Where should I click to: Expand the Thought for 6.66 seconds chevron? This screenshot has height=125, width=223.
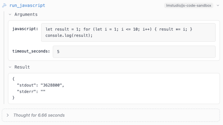click(x=8, y=115)
